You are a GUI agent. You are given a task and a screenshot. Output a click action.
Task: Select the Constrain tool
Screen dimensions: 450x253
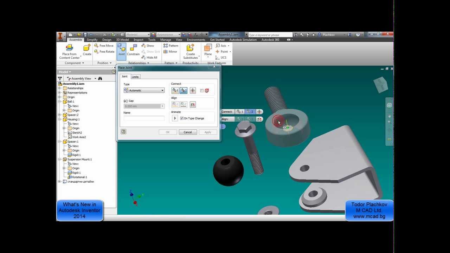[133, 50]
